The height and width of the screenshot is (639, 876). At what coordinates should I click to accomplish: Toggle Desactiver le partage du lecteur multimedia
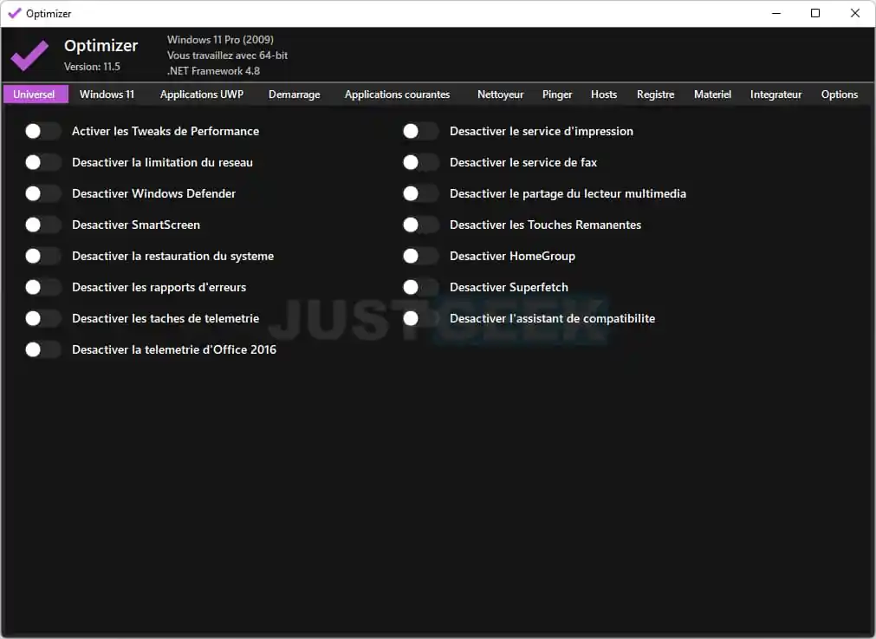(421, 193)
